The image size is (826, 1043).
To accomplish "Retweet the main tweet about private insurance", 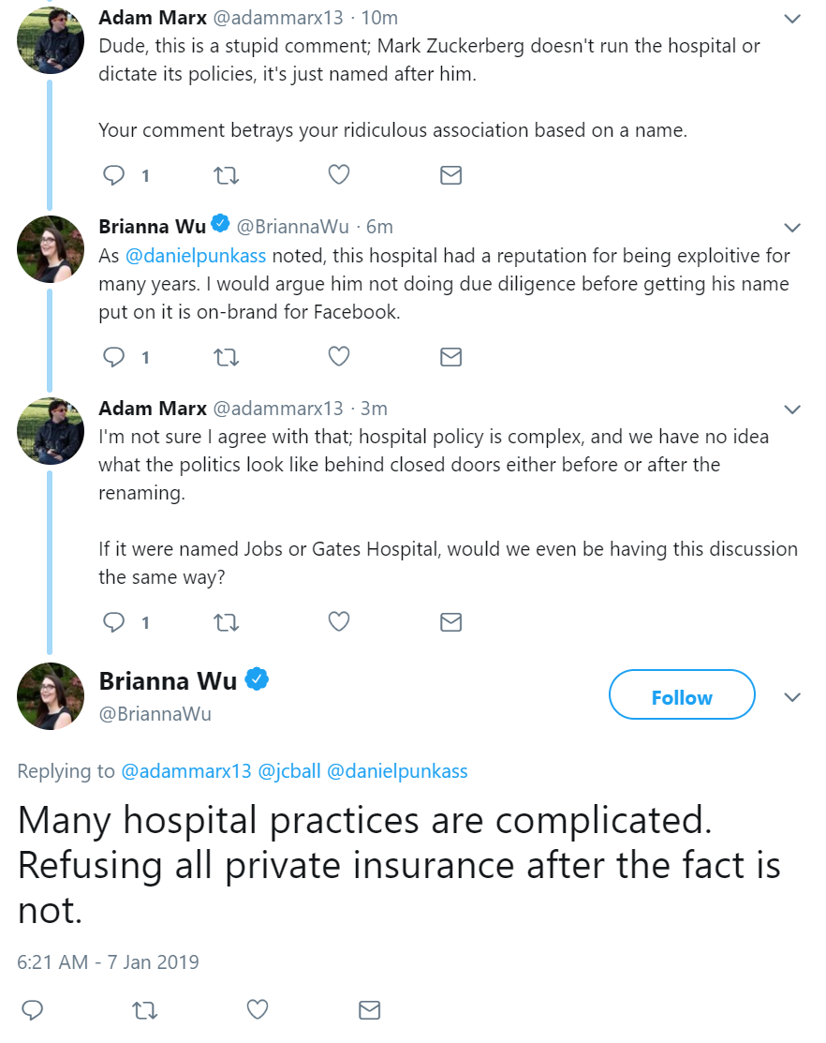I will (x=145, y=1010).
